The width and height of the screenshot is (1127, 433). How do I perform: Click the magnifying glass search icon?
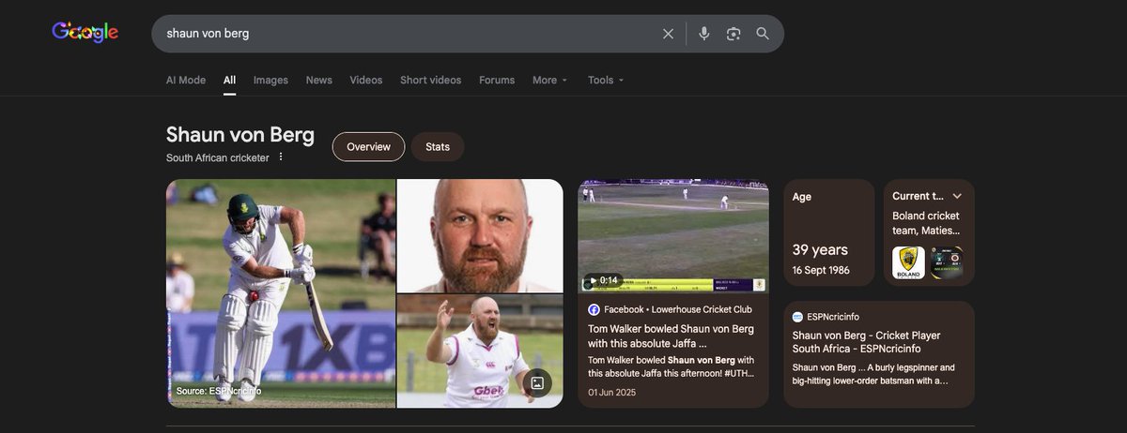click(763, 34)
